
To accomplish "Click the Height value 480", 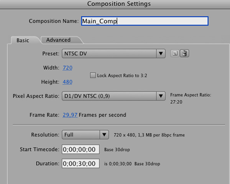I will tap(67, 82).
